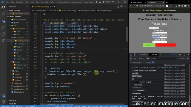Screen dimensions: 191x107
Task: Click the split editor right icon
Action: pos(121,7)
